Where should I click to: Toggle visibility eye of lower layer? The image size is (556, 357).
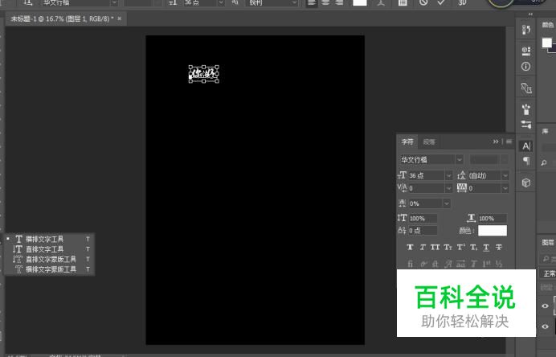(x=546, y=326)
